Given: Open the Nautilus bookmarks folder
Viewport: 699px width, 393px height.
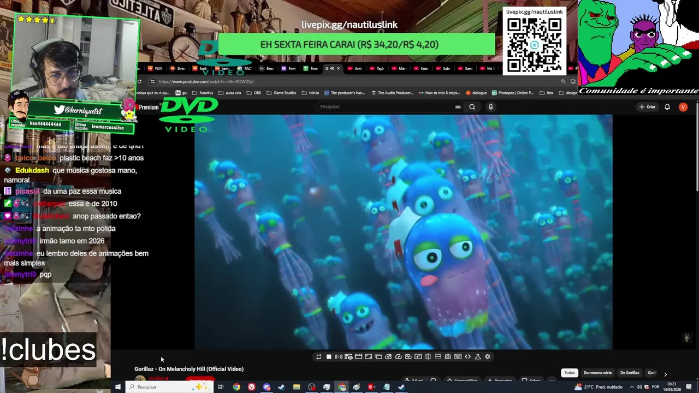Looking at the screenshot, I should 202,93.
